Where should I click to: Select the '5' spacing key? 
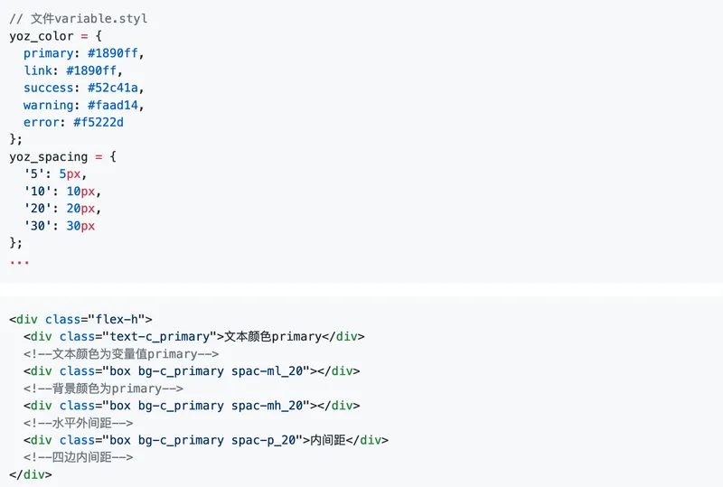[x=34, y=173]
